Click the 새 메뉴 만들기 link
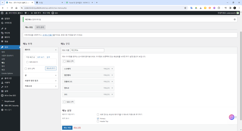Screen dimensions: 242x131 (48, 35)
